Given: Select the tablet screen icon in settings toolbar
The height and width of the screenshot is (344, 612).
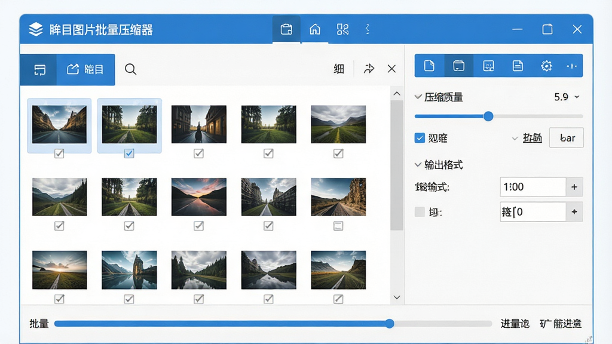Looking at the screenshot, I should click(458, 66).
